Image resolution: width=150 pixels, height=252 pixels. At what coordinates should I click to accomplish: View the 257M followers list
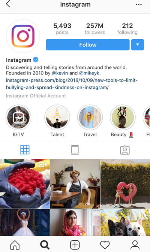[95, 28]
